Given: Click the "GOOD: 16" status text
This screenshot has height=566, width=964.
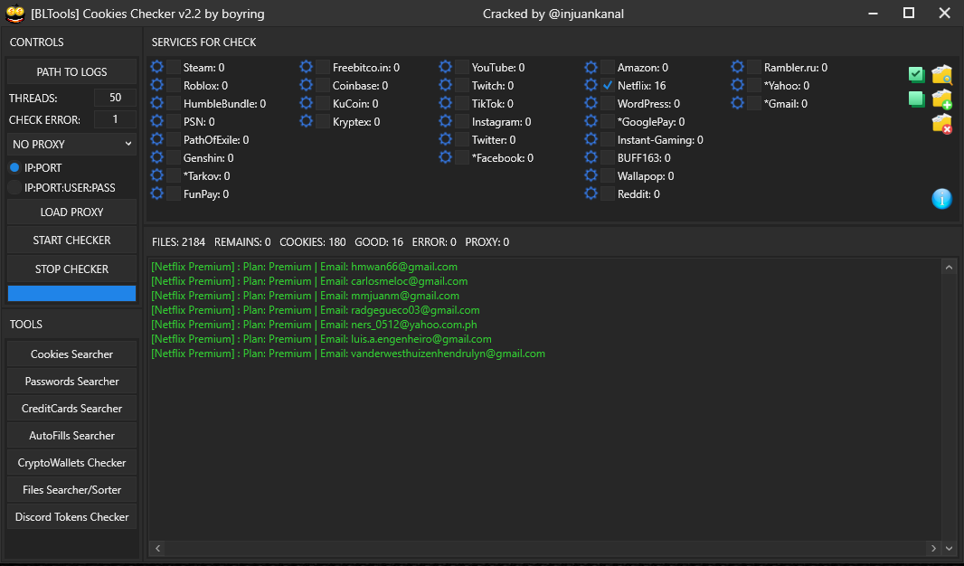Looking at the screenshot, I should [x=379, y=242].
